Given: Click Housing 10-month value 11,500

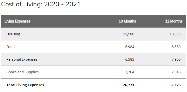Looking at the screenshot, I should pyautogui.click(x=129, y=34).
